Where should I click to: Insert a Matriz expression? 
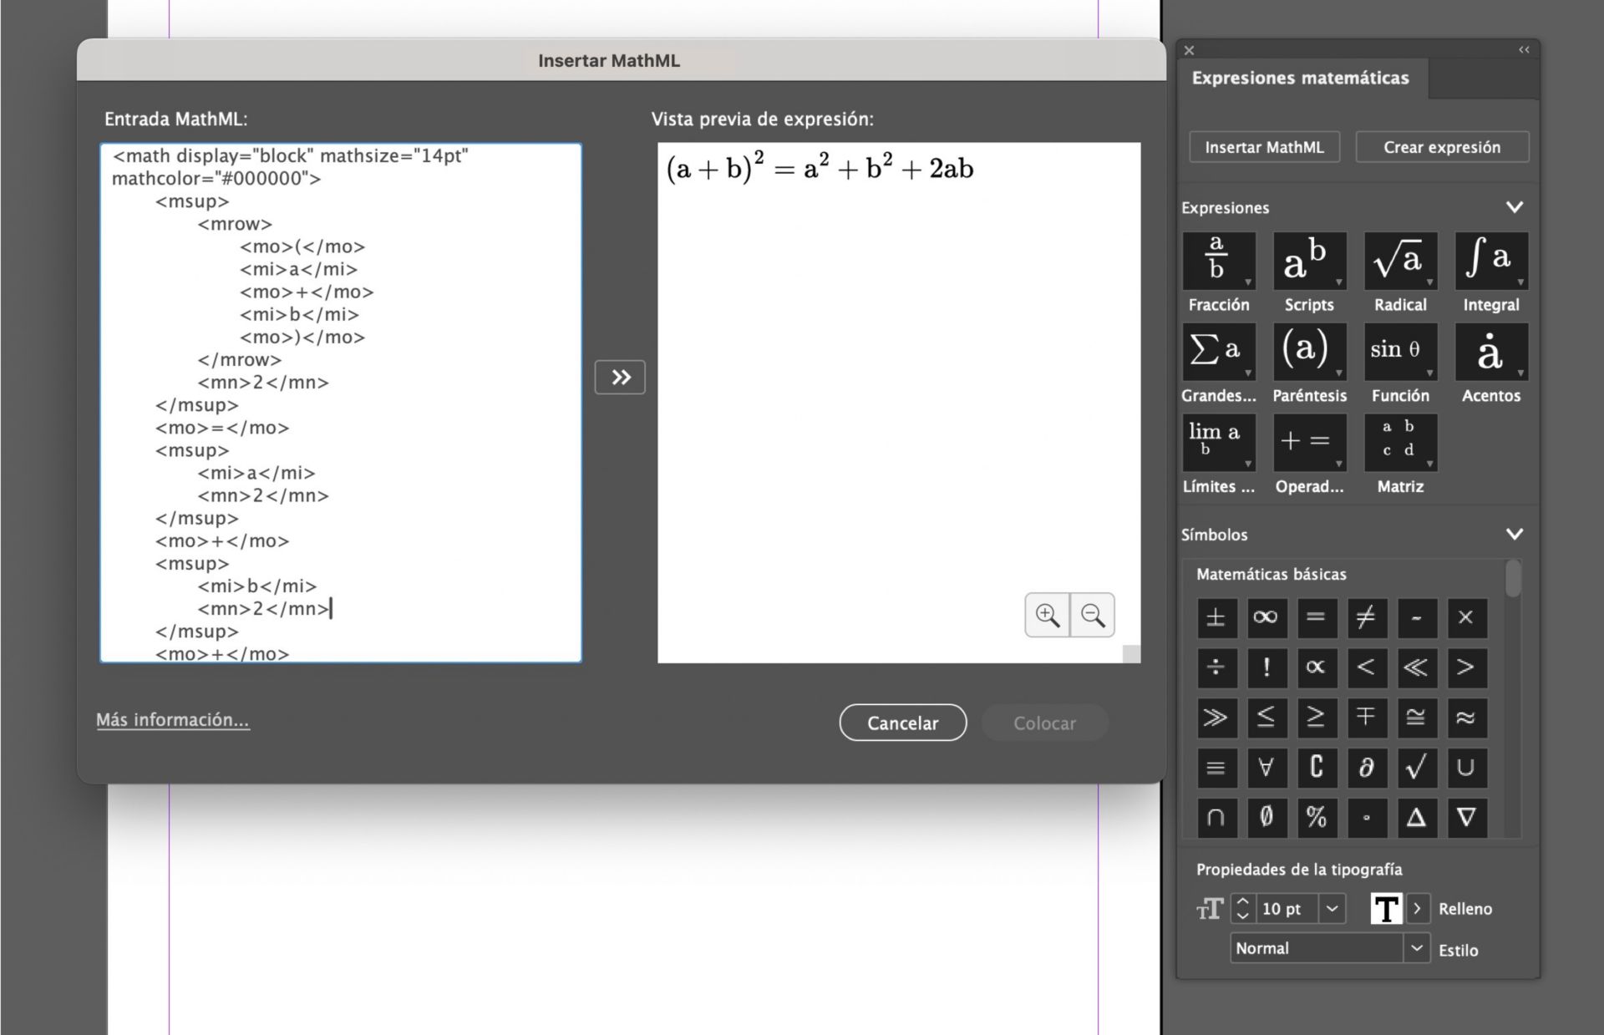(1399, 443)
